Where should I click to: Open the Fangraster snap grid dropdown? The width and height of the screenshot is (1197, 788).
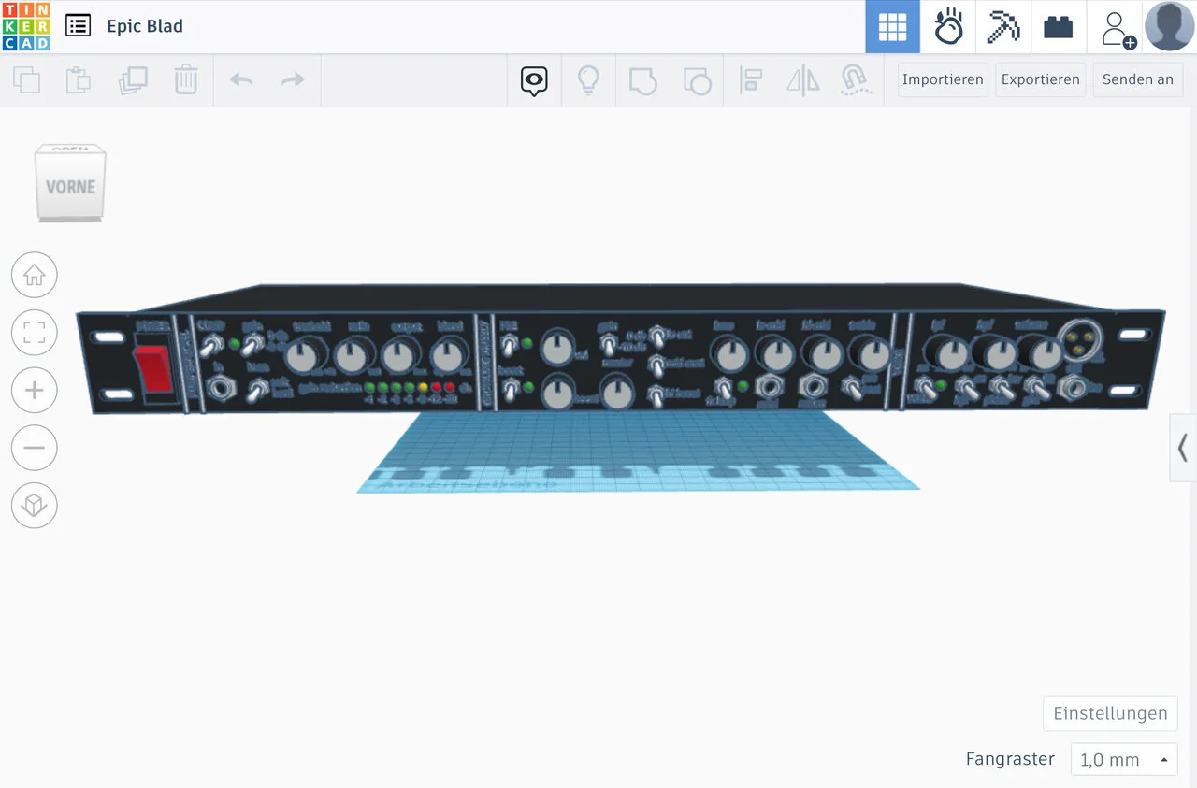[x=1123, y=760]
